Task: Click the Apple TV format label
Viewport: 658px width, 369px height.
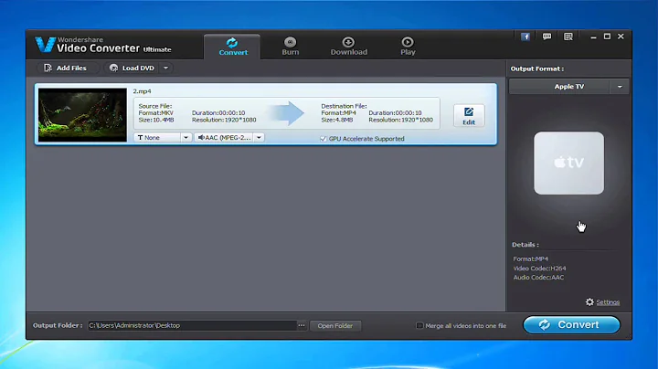Action: (568, 87)
